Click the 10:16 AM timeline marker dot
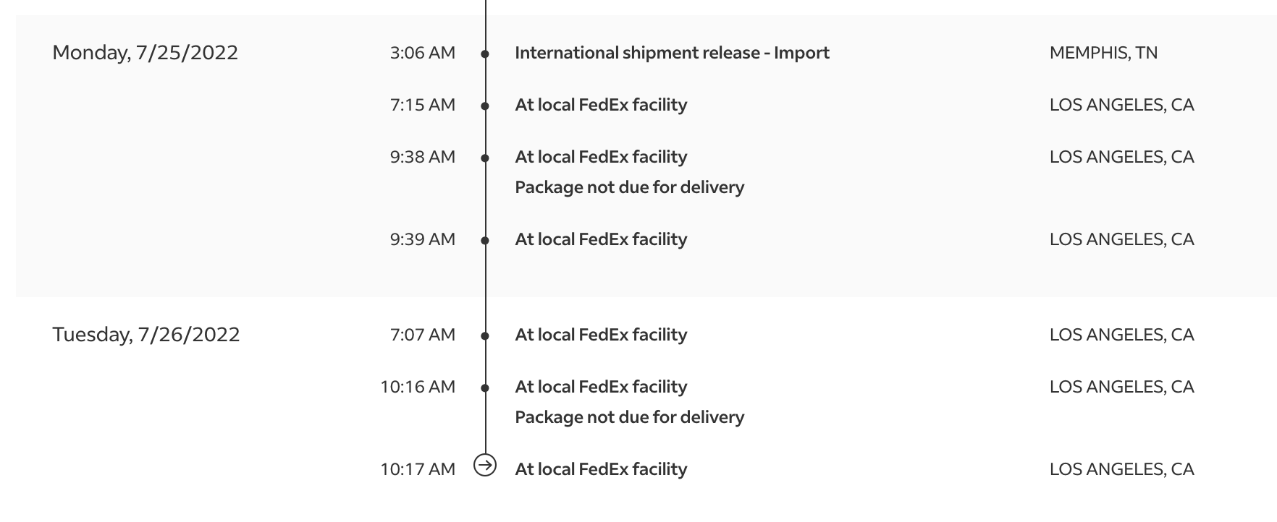 [485, 388]
